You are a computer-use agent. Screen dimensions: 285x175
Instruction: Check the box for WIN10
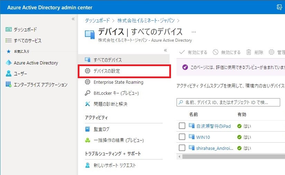point(182,137)
